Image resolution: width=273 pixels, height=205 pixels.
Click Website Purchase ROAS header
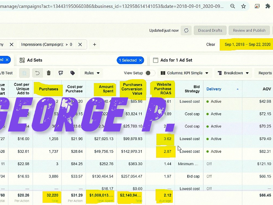tap(163, 89)
